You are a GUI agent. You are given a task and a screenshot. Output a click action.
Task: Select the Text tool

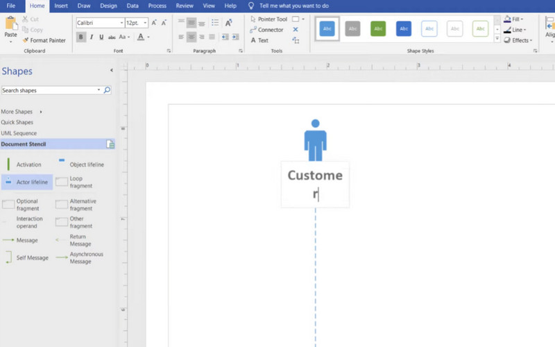tap(259, 40)
